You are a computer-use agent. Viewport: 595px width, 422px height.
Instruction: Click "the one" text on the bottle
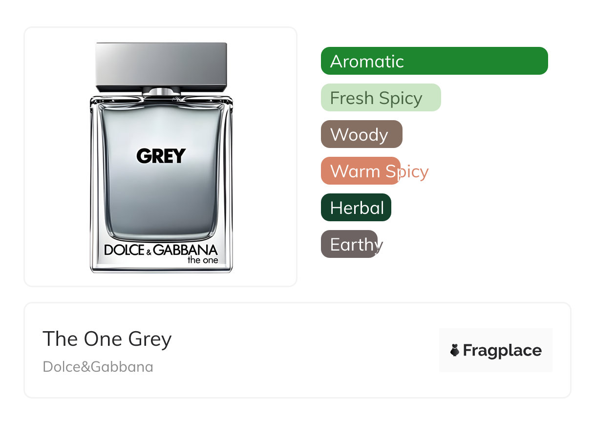[x=203, y=260]
